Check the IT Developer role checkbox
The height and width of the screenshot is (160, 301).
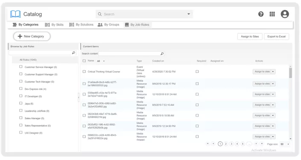click(x=21, y=96)
